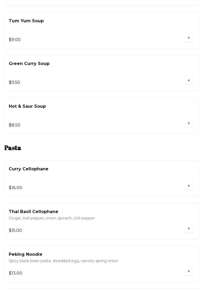Add Thai Basil Cellophane to cart
204x290 pixels.
(x=189, y=229)
